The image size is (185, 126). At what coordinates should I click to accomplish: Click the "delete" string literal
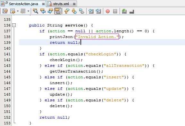pos(114,100)
